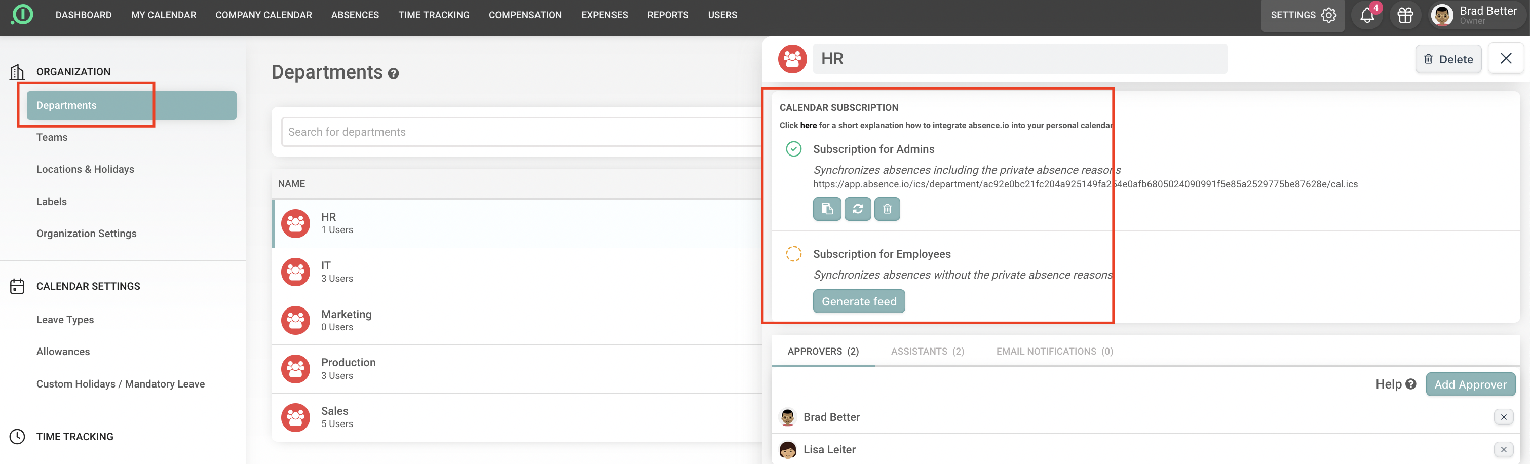Open Custom Holidays / Mandatory Leave
Image resolution: width=1530 pixels, height=464 pixels.
coord(120,384)
